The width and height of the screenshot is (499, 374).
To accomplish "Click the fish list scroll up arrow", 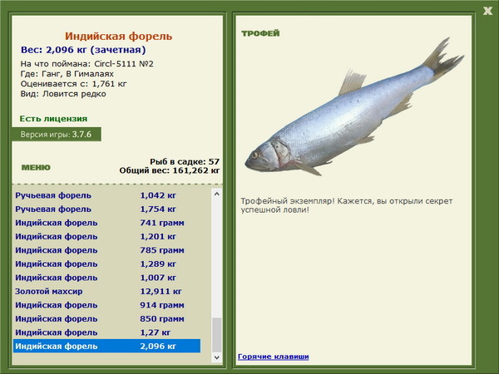I will (217, 193).
